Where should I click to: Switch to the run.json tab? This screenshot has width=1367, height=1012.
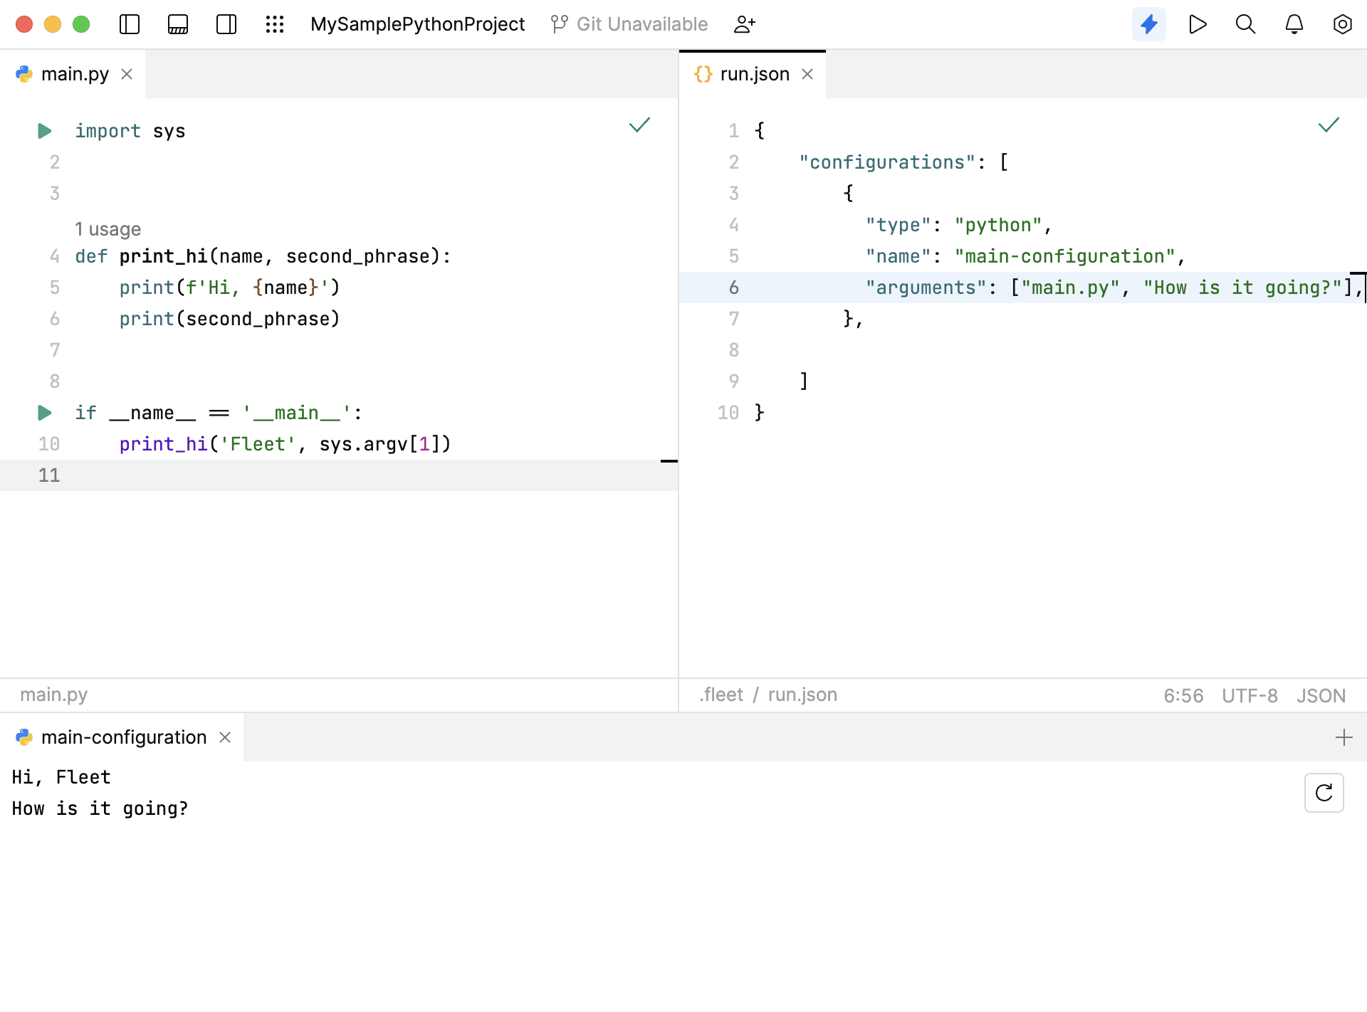[753, 73]
